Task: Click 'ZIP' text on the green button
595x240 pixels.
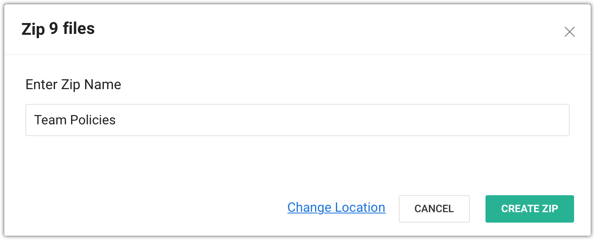Action: point(550,209)
